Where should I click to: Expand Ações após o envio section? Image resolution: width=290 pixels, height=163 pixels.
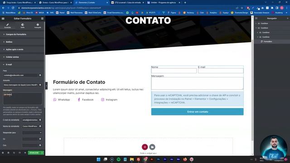coord(22,49)
